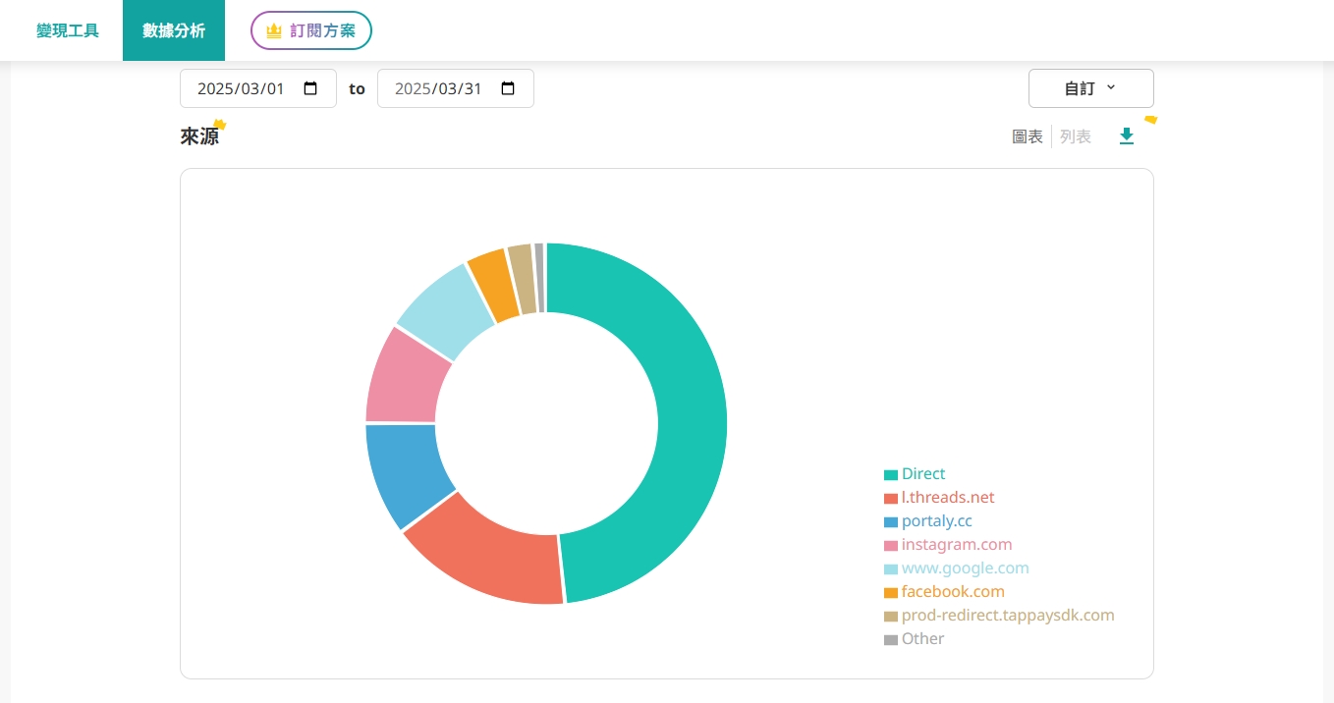Image resolution: width=1334 pixels, height=703 pixels.
Task: Toggle l.threads.net series in legend
Action: (x=939, y=498)
